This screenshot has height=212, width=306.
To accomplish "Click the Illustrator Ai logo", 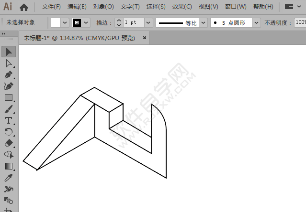I will [8, 7].
